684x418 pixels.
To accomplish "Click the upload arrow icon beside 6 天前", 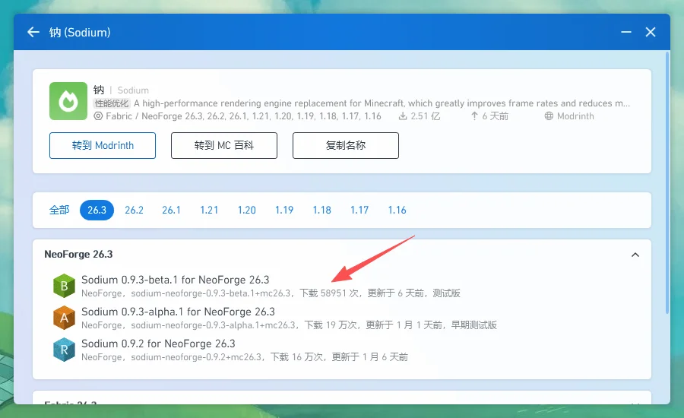I will (474, 116).
